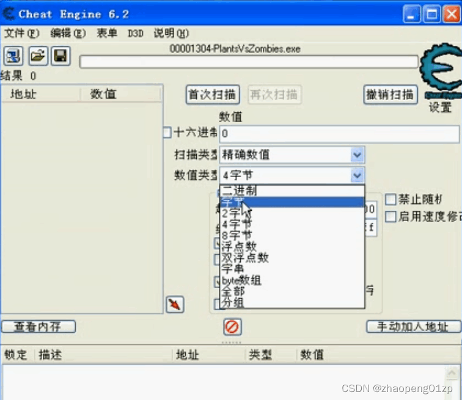Click the red prohibited circle icon
Image resolution: width=462 pixels, height=400 pixels.
(x=232, y=327)
